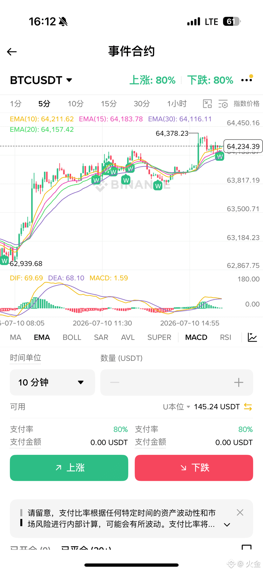Tap the red 下跌 buy-down button
This screenshot has height=572, width=263.
194,468
